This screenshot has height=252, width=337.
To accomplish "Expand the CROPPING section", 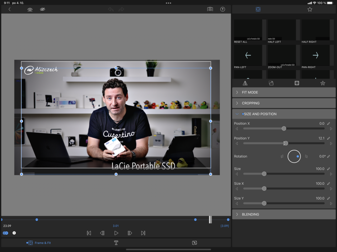I will pyautogui.click(x=284, y=103).
